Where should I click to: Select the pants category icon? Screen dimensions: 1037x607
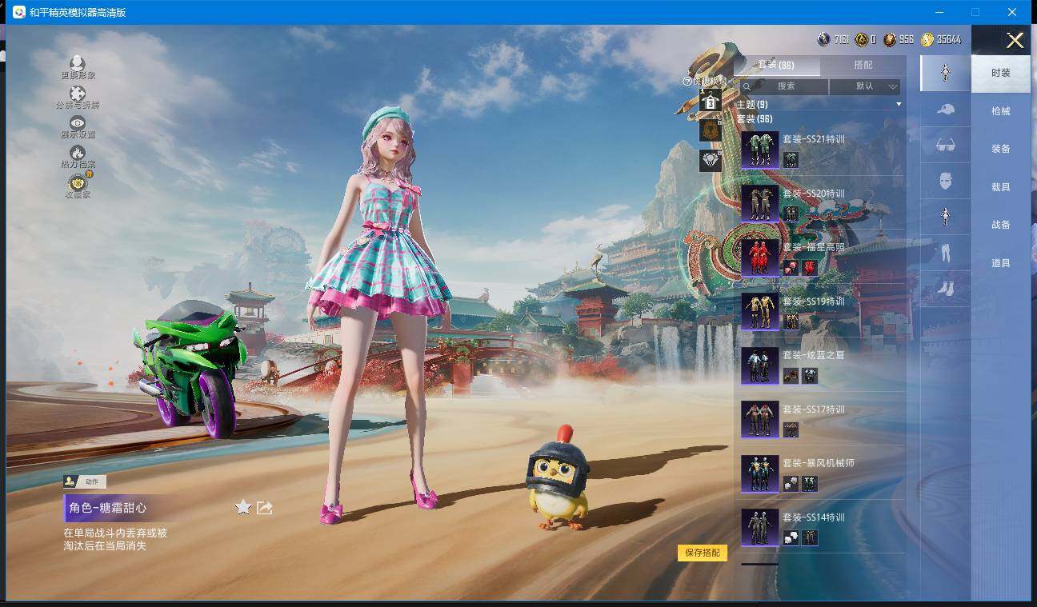[x=945, y=253]
